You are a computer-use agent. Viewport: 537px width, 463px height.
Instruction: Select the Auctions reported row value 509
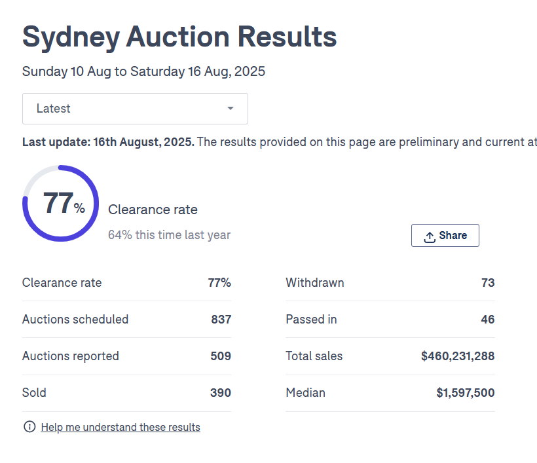point(221,356)
